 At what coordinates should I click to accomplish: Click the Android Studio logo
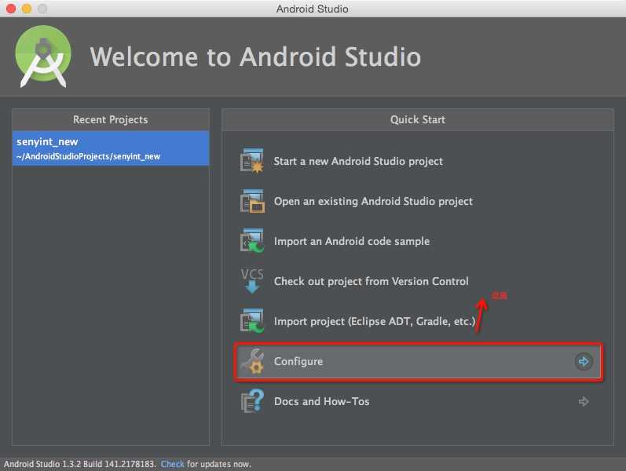[x=43, y=57]
